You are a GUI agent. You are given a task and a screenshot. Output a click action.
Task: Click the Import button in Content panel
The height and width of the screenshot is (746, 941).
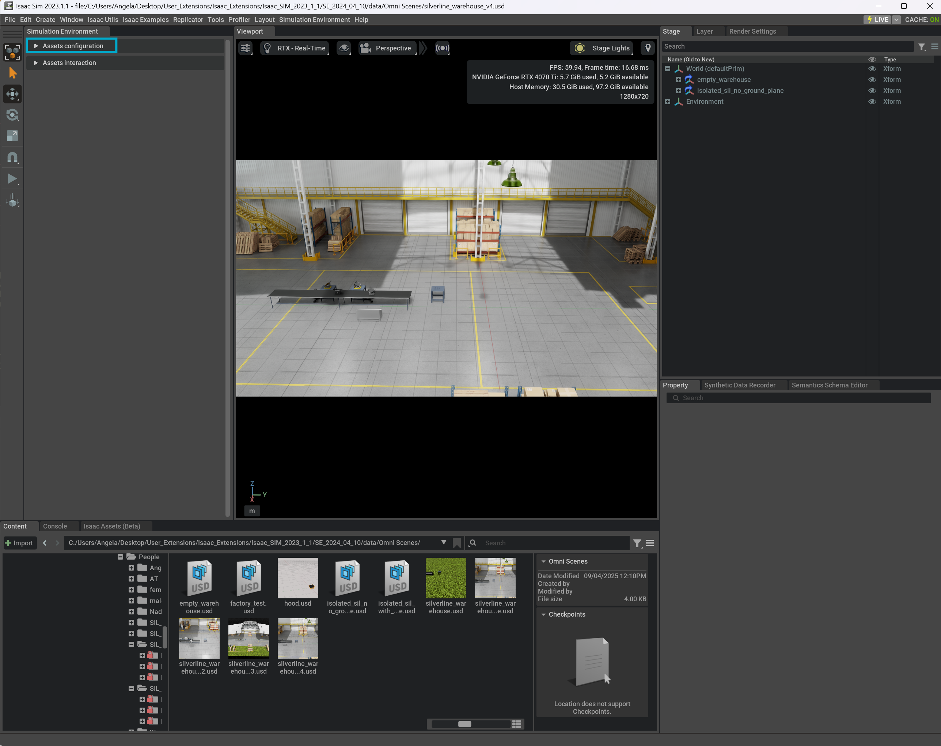(x=19, y=542)
